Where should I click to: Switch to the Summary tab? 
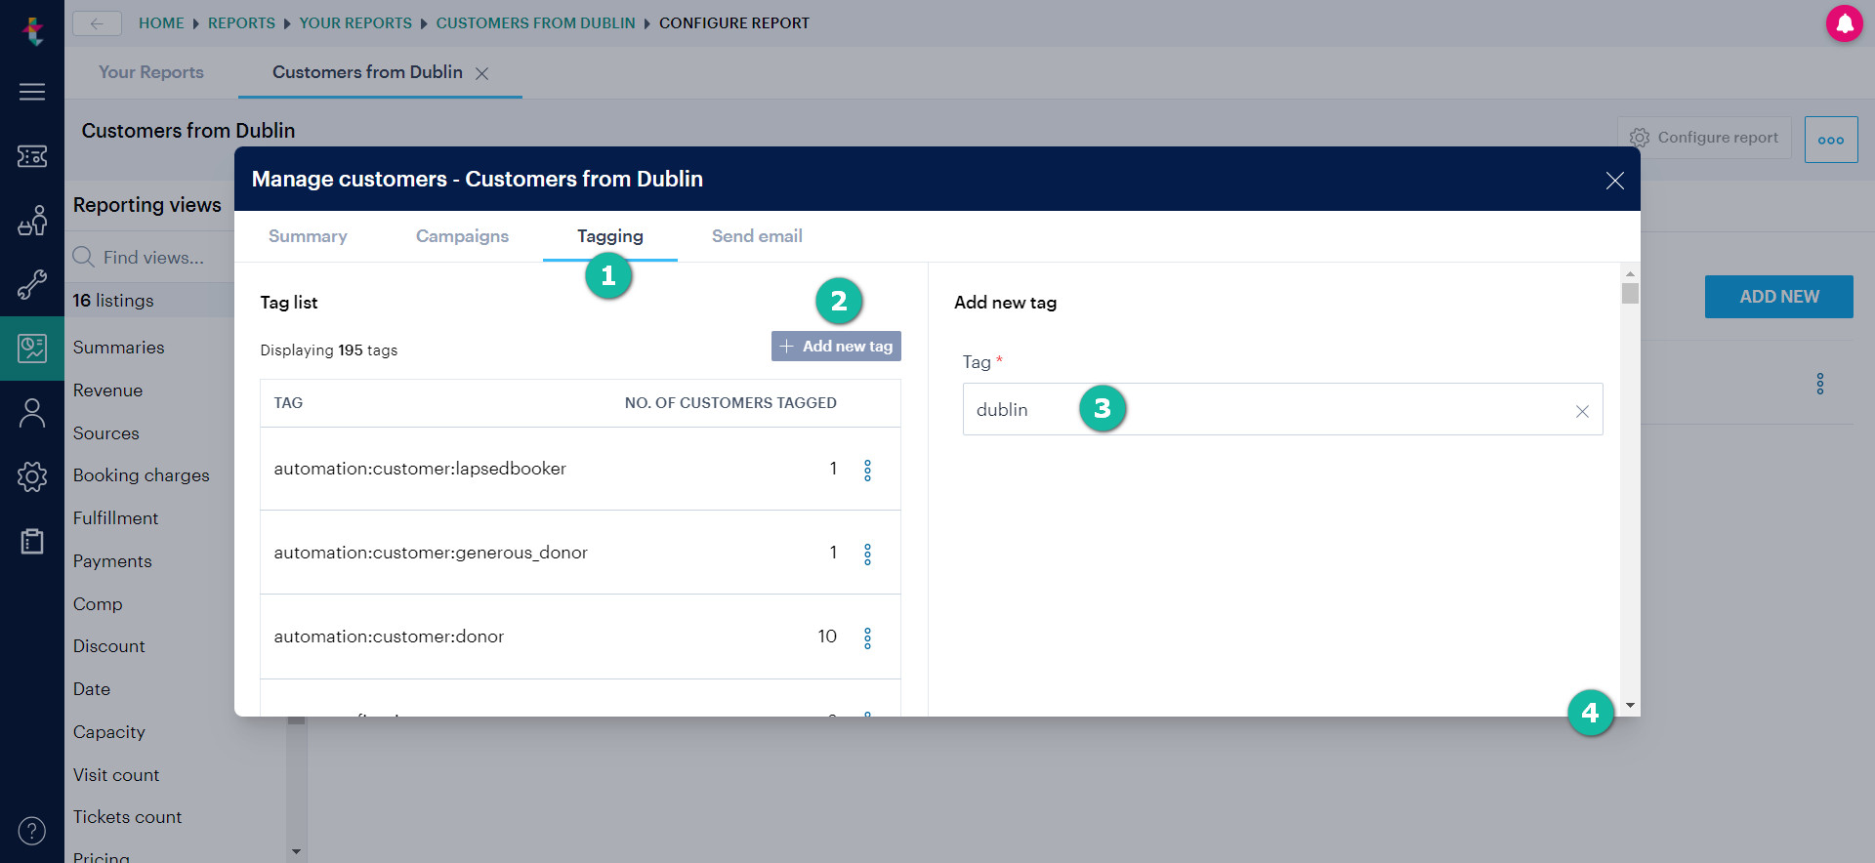(x=308, y=236)
